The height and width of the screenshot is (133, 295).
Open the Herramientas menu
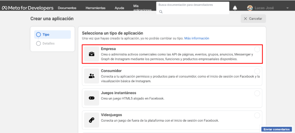(95, 8)
